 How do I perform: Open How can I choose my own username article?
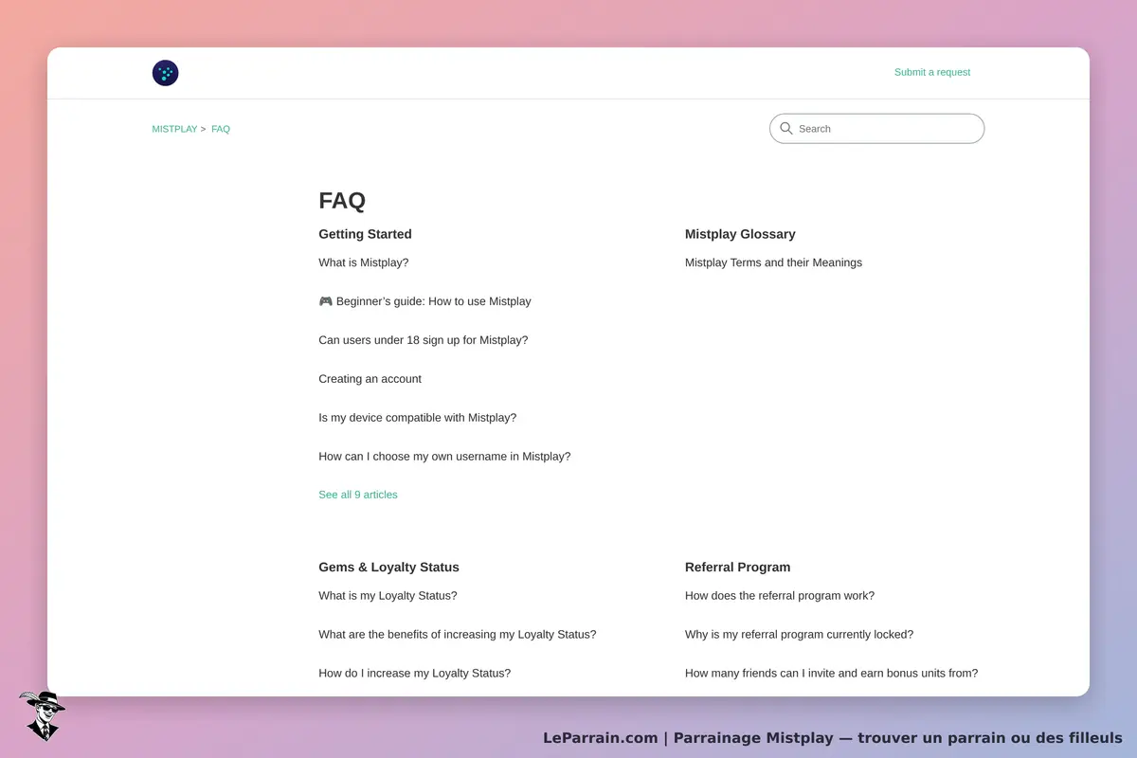pos(444,457)
